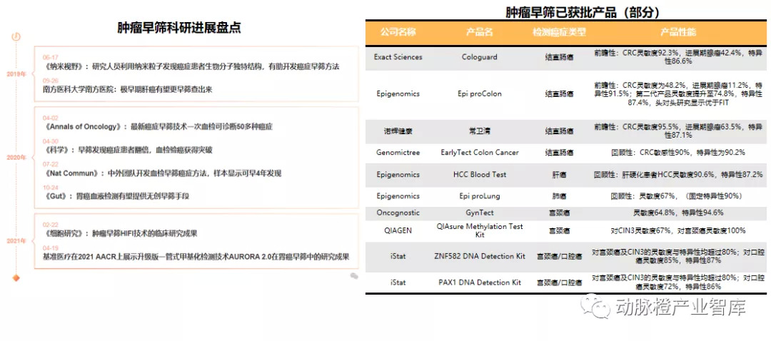Click the QIAGEN company cell
This screenshot has height=341, width=771.
pos(398,230)
